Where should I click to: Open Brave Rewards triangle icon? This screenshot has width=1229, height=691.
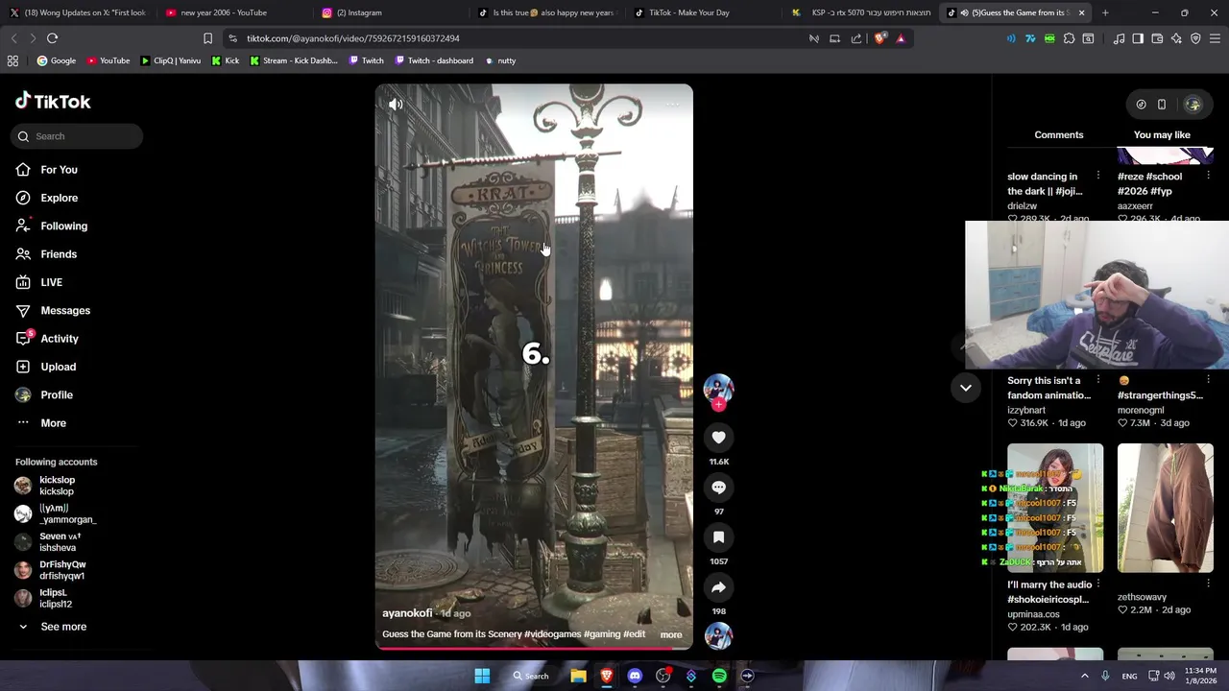pyautogui.click(x=901, y=38)
